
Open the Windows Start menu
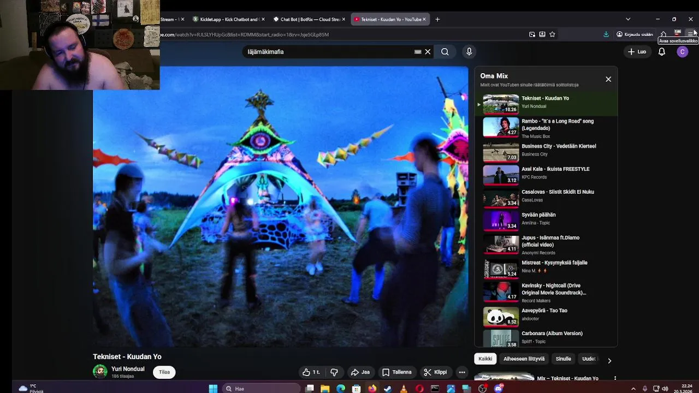pyautogui.click(x=213, y=389)
